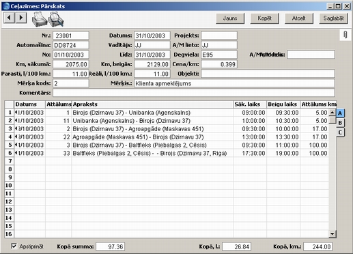This screenshot has height=254, width=353.
Task: Click the Atcelt button
Action: pos(299,18)
